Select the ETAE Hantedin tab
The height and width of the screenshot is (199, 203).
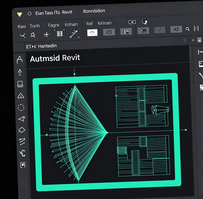(41, 46)
